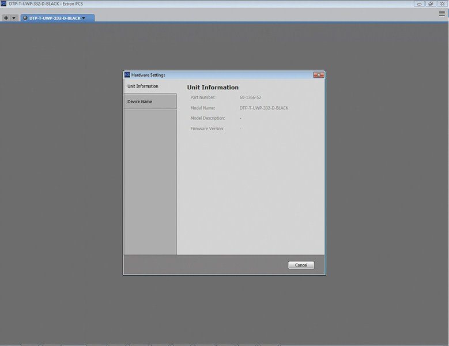
Task: Click the PCS icon in Hardware Settings title bar
Action: coord(127,75)
